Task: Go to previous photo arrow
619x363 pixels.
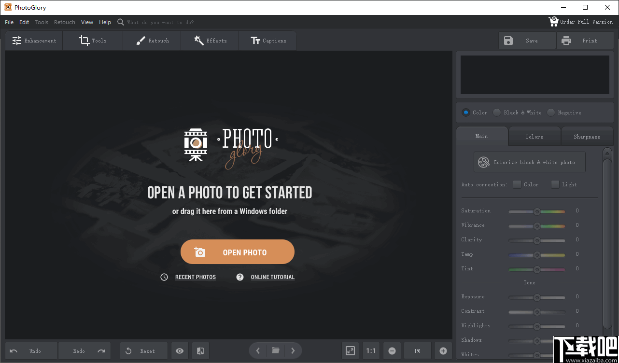Action: (258, 350)
